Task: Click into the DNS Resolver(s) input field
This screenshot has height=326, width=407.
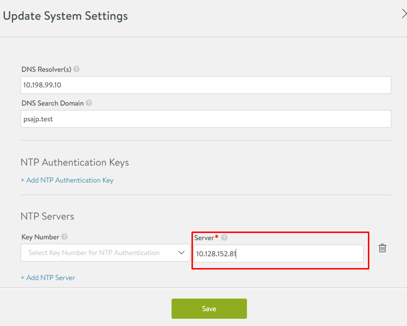Action: pyautogui.click(x=206, y=85)
